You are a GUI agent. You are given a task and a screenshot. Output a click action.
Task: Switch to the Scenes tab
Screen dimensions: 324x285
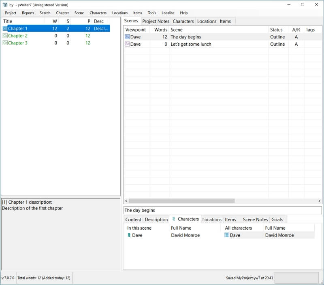click(x=131, y=21)
